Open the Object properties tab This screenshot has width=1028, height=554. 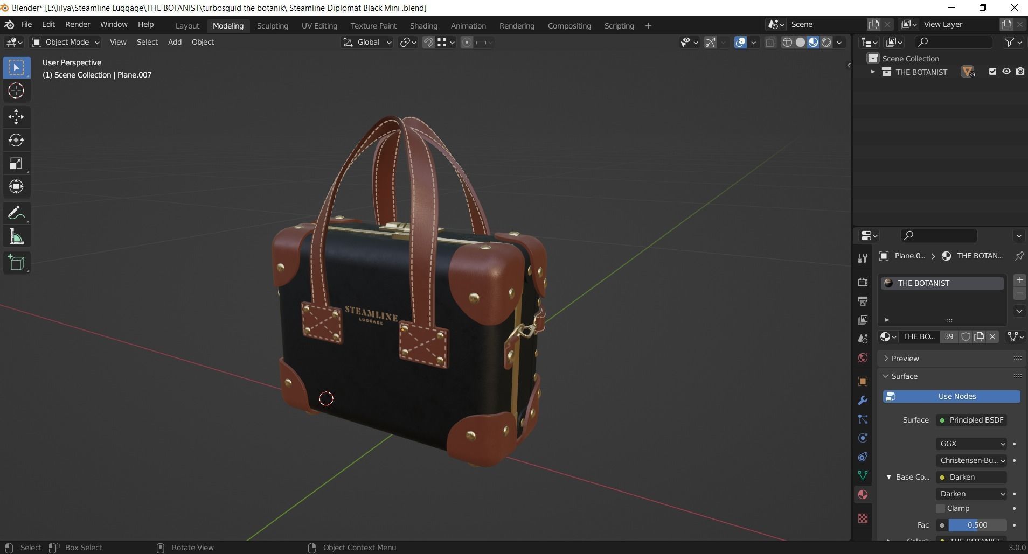[x=863, y=381]
